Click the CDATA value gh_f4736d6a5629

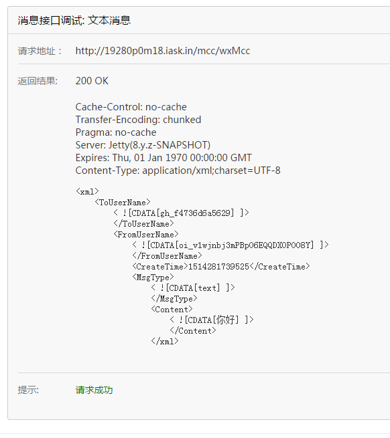click(x=181, y=213)
